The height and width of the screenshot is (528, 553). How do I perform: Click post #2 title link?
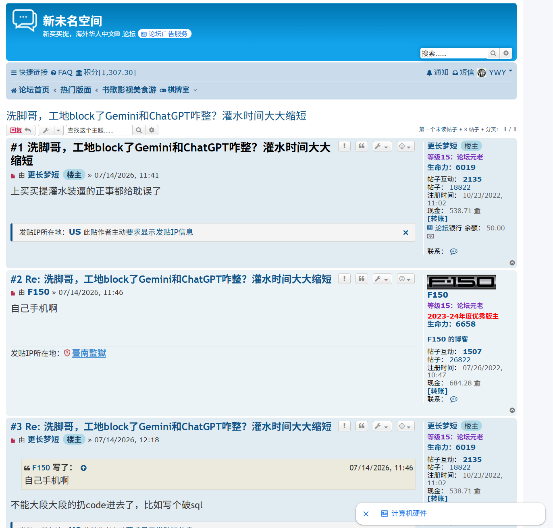click(x=171, y=279)
